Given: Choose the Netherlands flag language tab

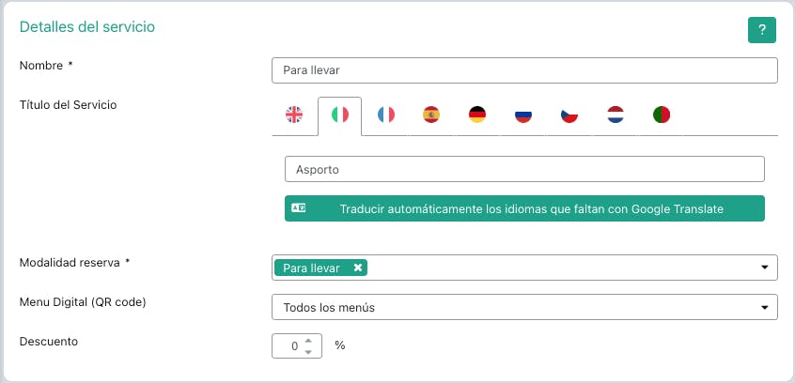Looking at the screenshot, I should pyautogui.click(x=616, y=115).
